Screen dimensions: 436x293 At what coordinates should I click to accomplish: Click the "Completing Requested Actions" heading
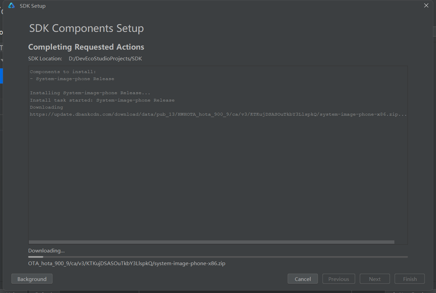point(86,47)
